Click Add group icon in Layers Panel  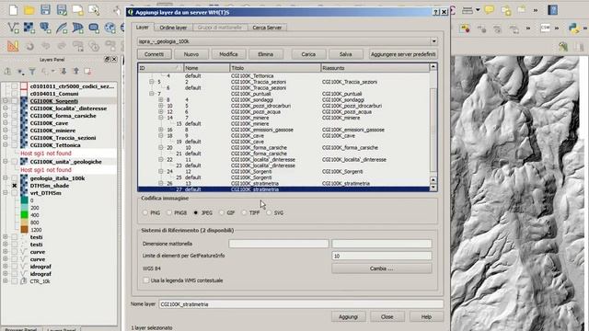tap(7, 72)
